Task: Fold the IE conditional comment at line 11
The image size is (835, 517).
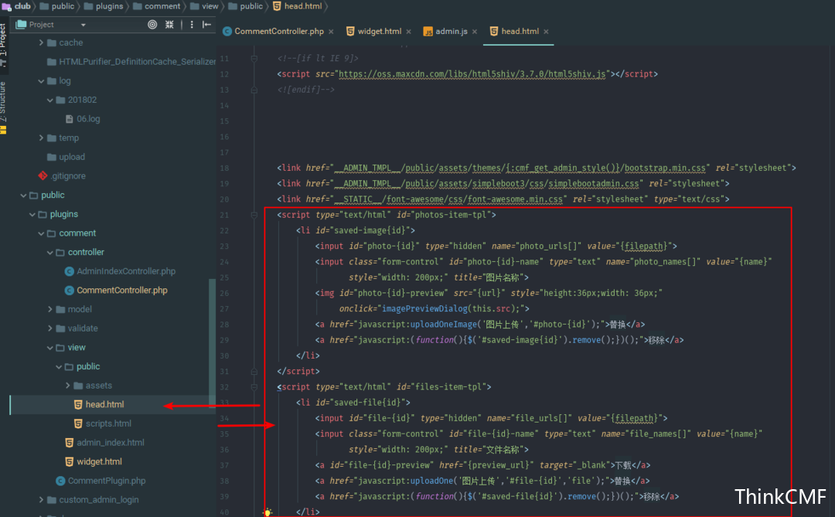Action: click(x=254, y=59)
